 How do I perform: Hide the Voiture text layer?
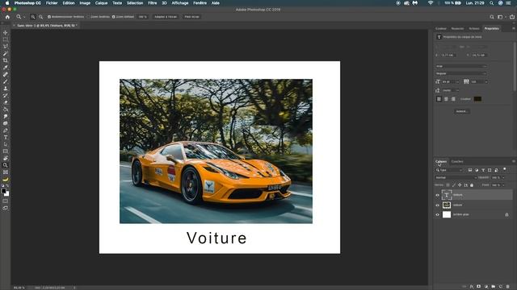(438, 195)
